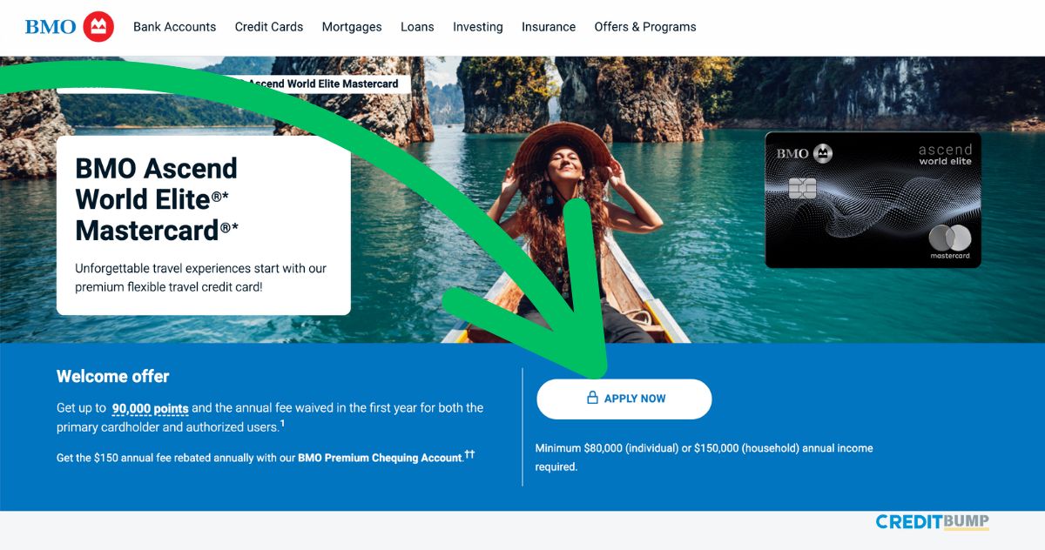
Task: Click the Mastercard logo on the card
Action: pos(949,238)
